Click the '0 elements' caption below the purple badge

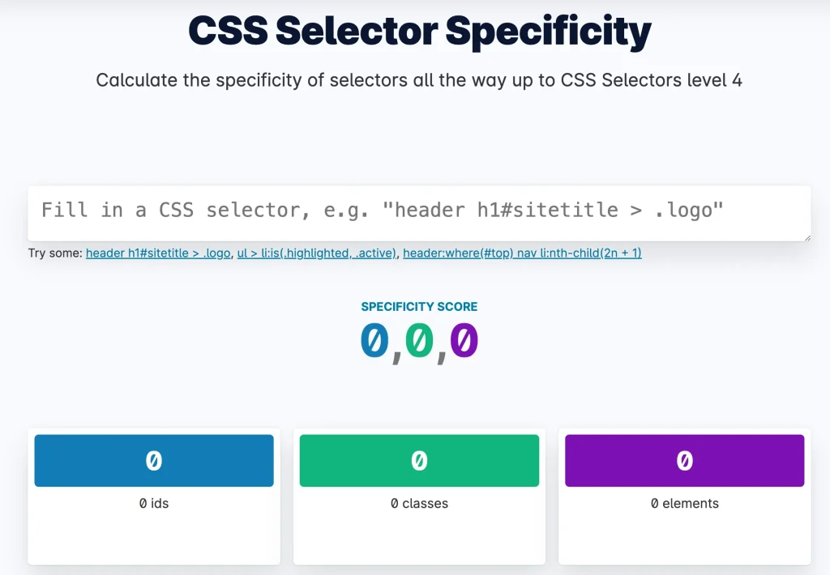click(684, 503)
